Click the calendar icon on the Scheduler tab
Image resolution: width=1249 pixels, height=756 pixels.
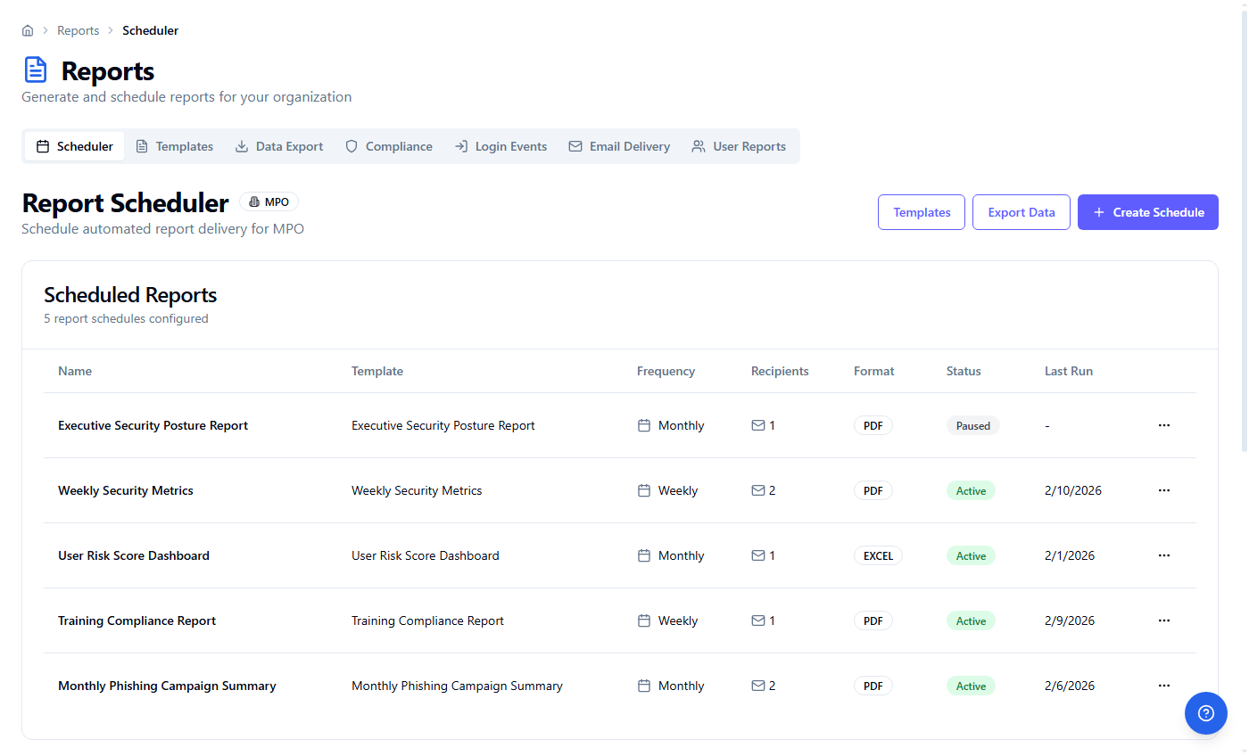point(43,145)
